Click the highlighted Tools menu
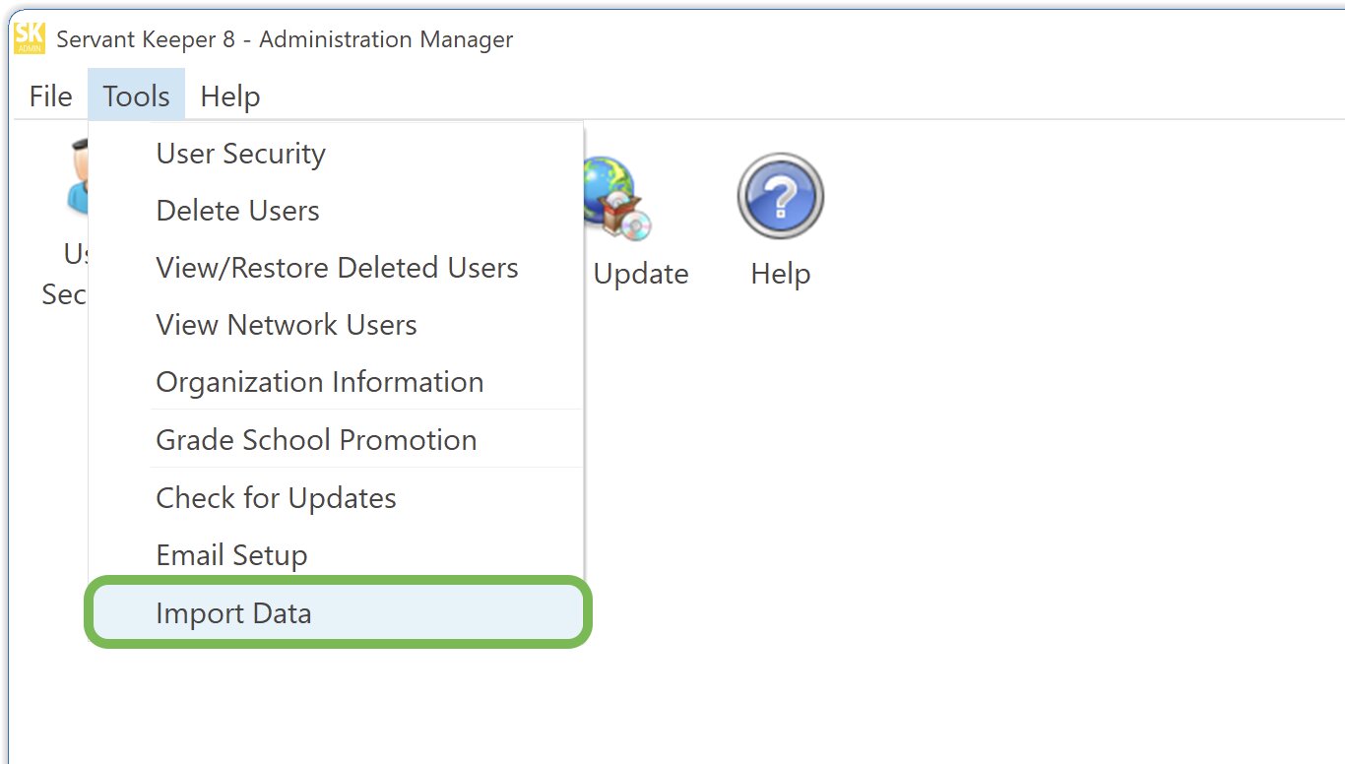This screenshot has height=764, width=1345. (x=135, y=95)
